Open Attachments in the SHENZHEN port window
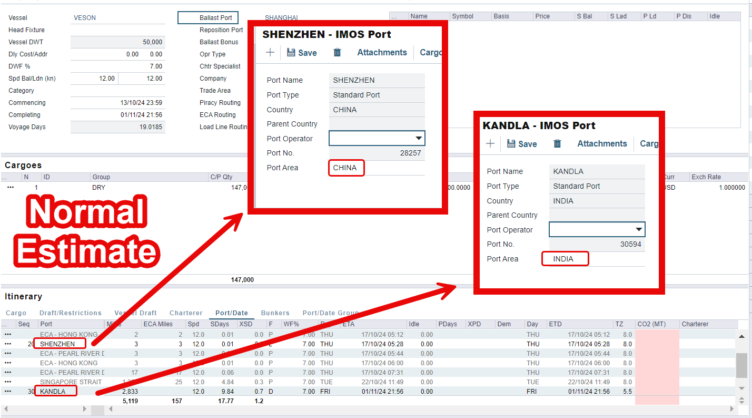This screenshot has width=752, height=418. coord(382,52)
